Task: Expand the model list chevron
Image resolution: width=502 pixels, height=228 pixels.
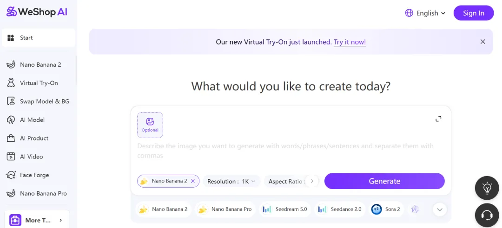Action: (x=440, y=210)
